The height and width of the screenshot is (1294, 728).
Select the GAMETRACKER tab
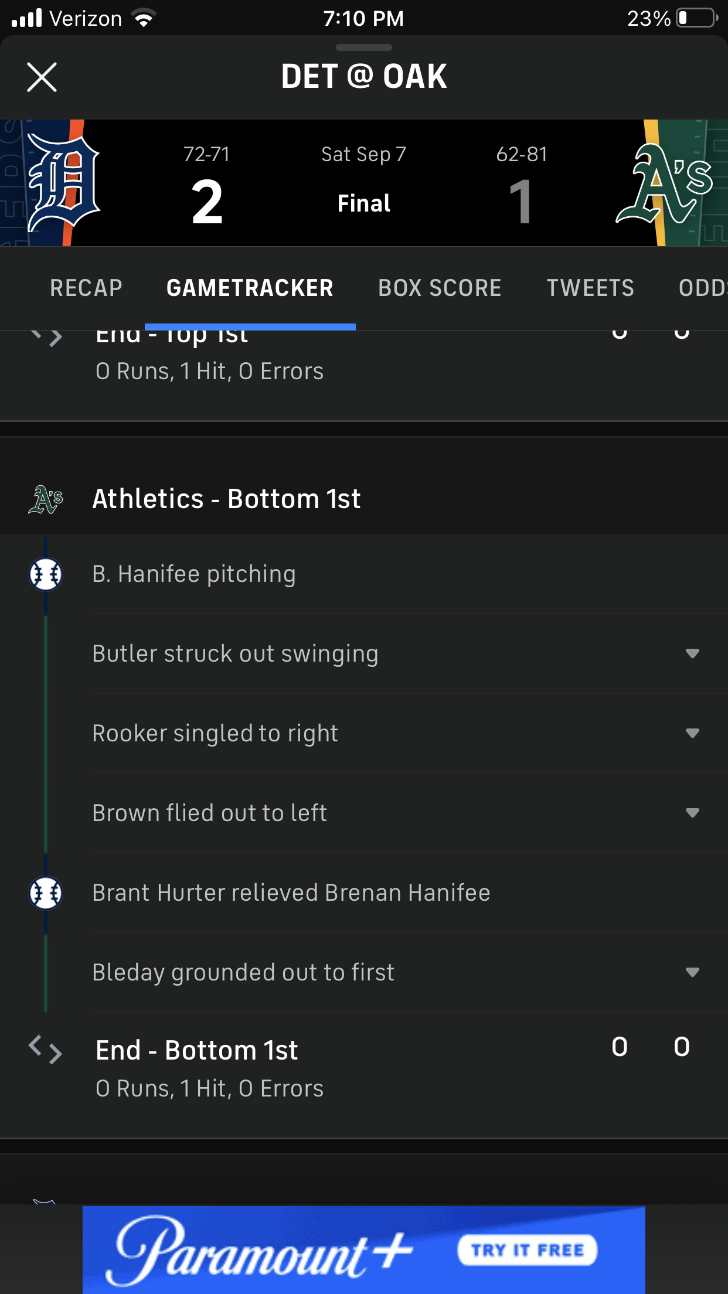coord(250,288)
